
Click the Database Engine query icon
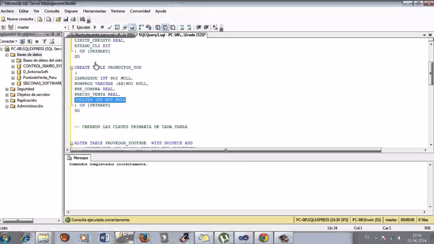[x=40, y=19]
